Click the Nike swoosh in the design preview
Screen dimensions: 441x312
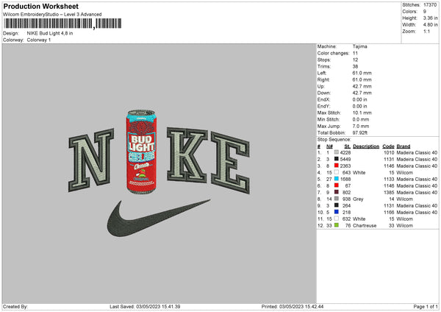[158, 218]
